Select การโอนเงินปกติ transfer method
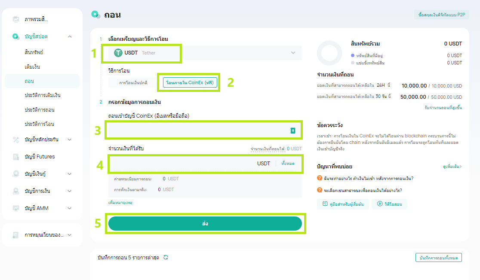The image size is (480, 280). pyautogui.click(x=133, y=82)
